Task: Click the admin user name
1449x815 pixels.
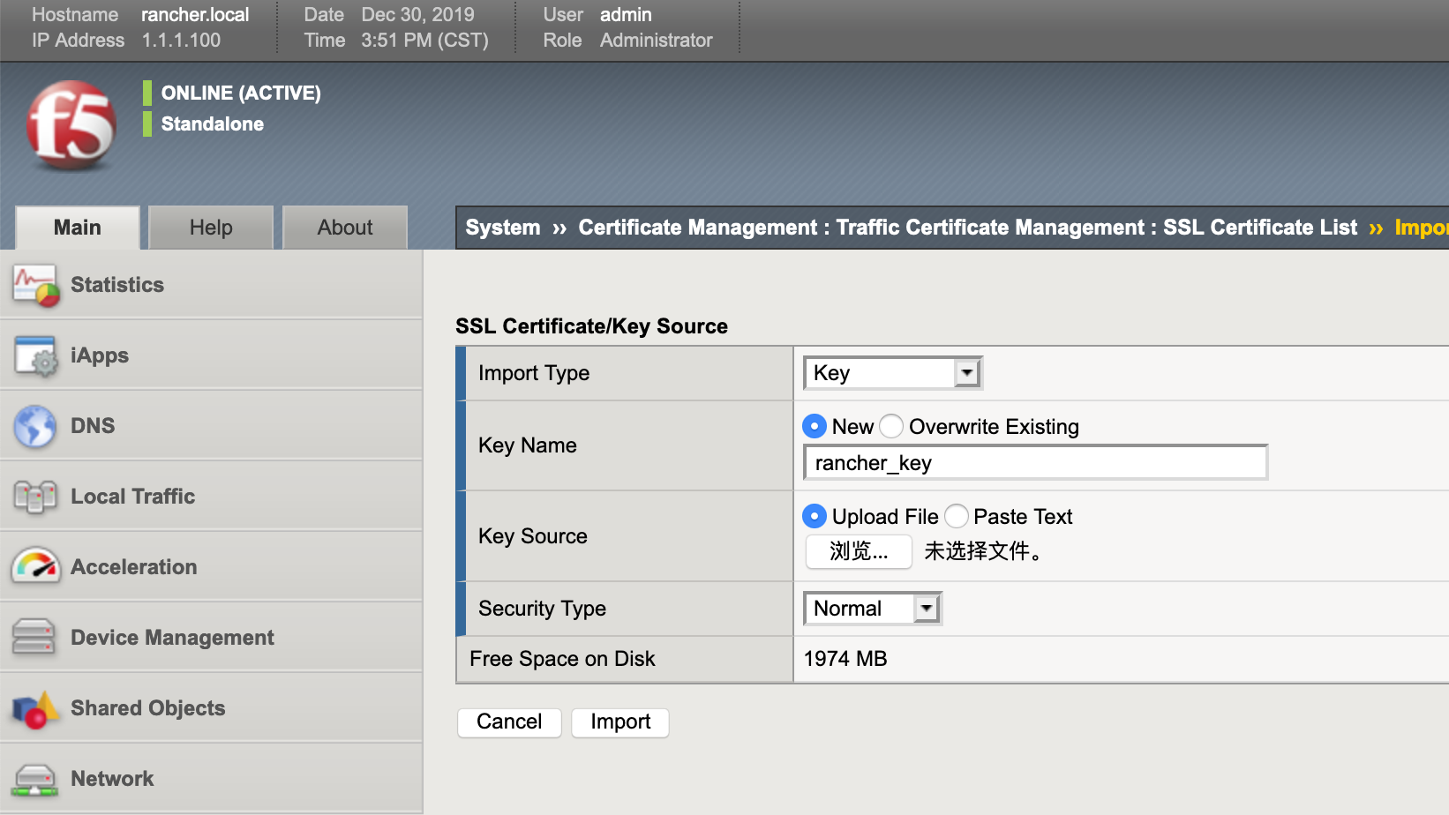Action: [626, 15]
